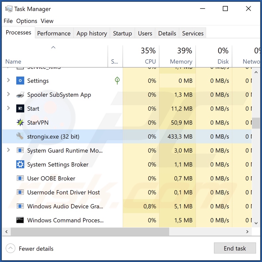
Task: Expand the Settings process group
Action: tap(8, 80)
